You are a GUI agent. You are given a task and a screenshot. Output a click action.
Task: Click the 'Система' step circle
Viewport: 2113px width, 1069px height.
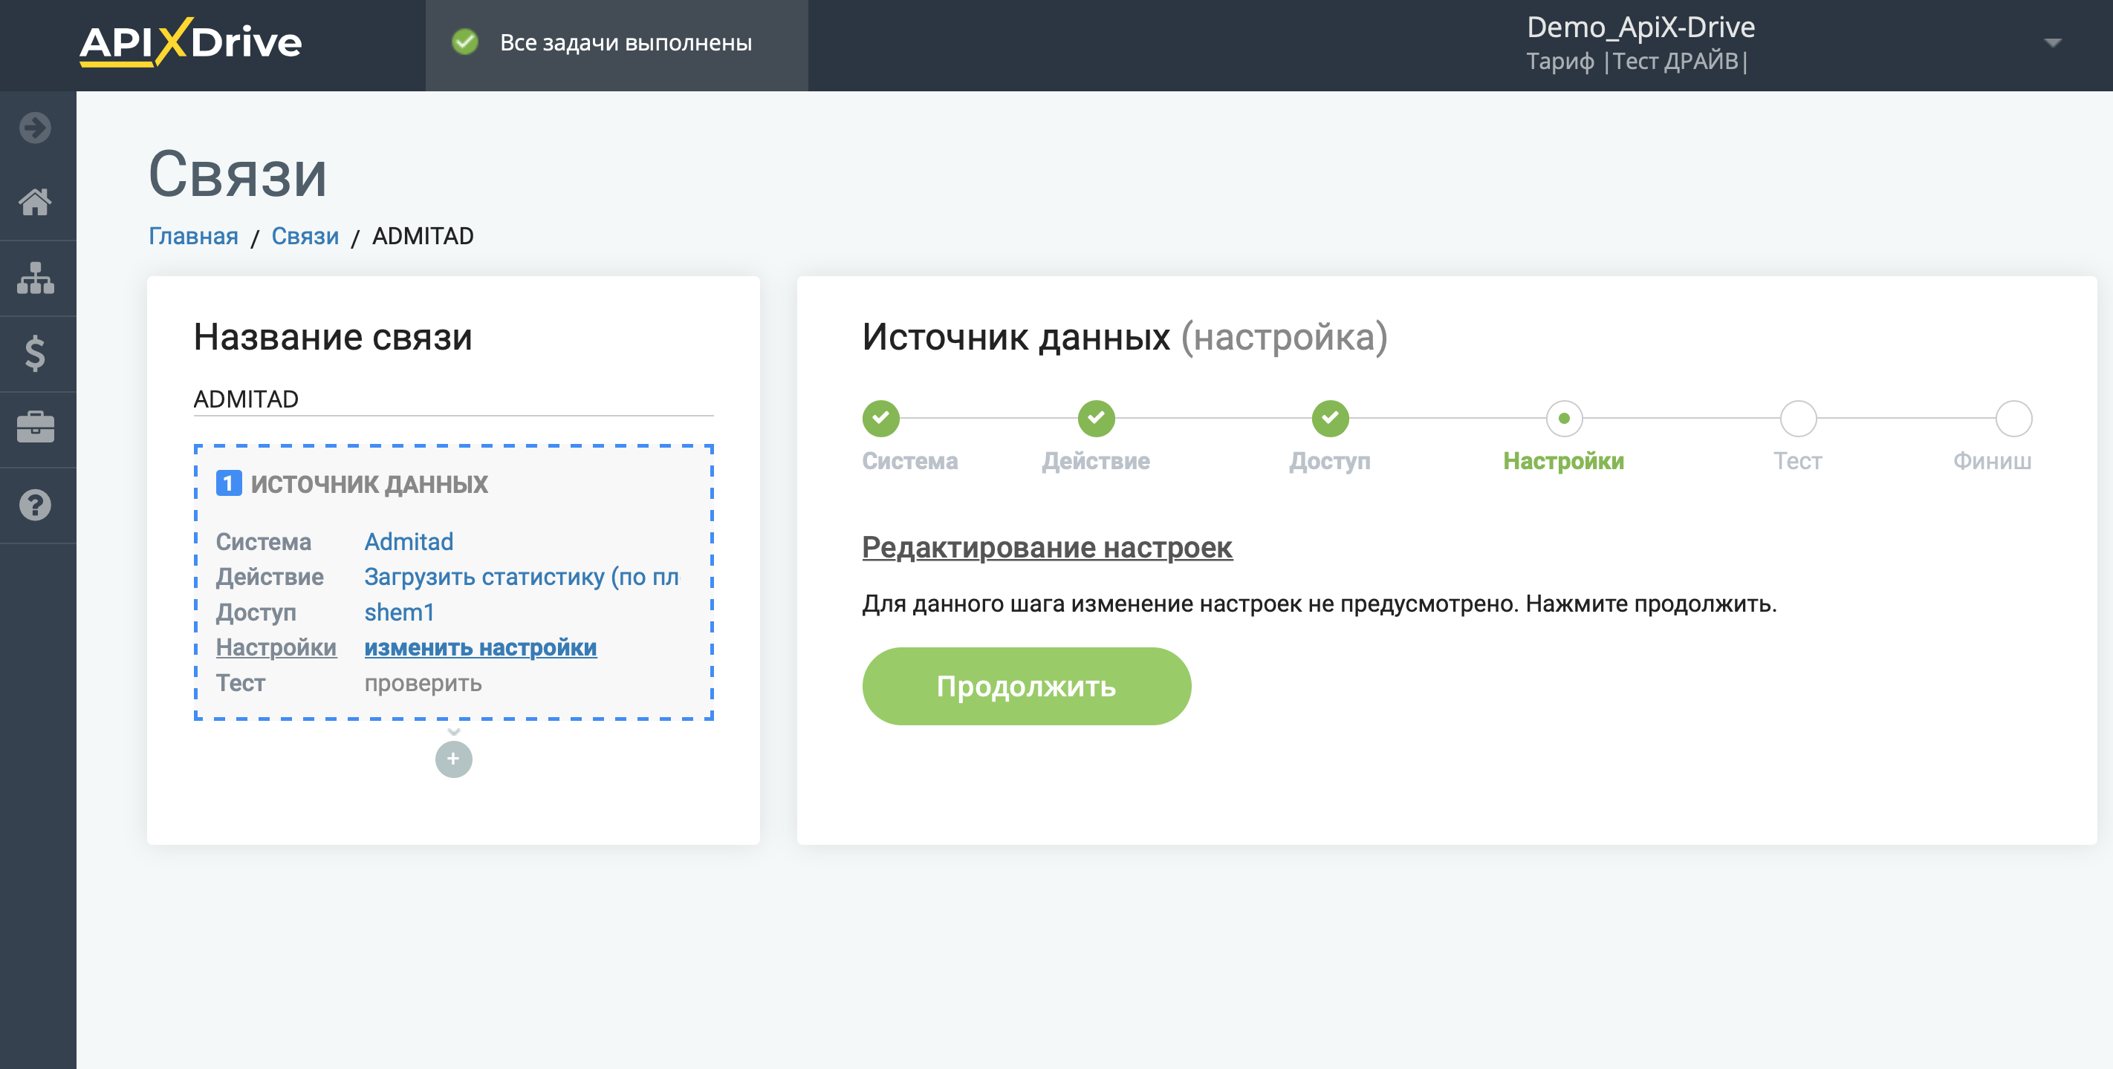pos(881,418)
